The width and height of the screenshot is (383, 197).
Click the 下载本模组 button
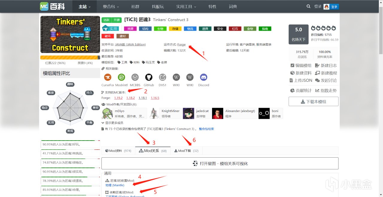(x=313, y=101)
